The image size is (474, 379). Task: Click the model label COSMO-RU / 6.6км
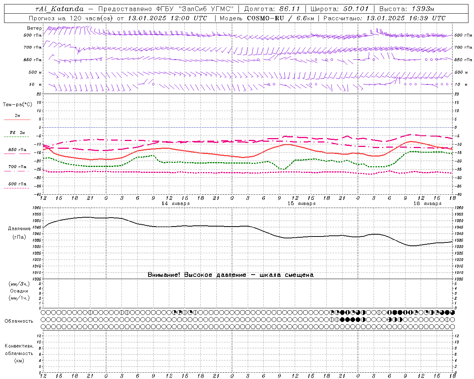coord(281,18)
